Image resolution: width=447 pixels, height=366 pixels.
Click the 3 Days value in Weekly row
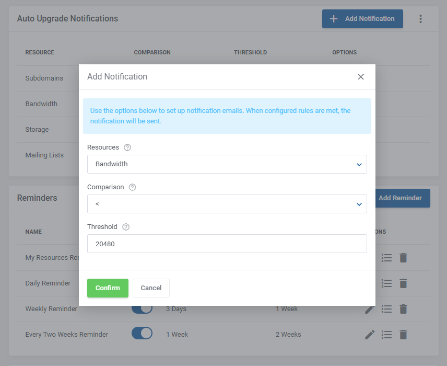(x=176, y=309)
